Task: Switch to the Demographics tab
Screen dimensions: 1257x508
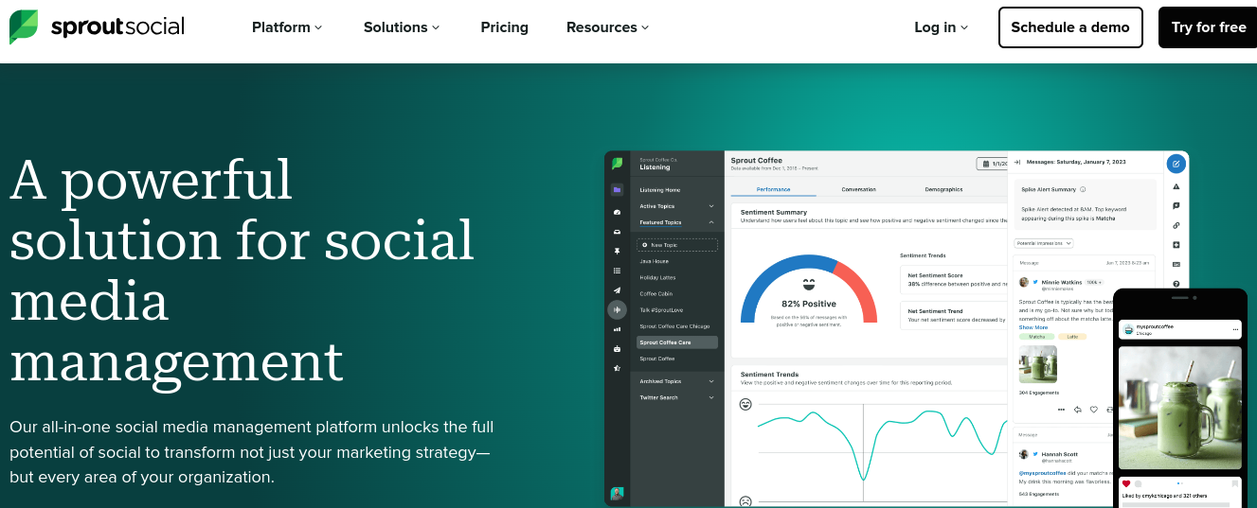Action: coord(943,189)
